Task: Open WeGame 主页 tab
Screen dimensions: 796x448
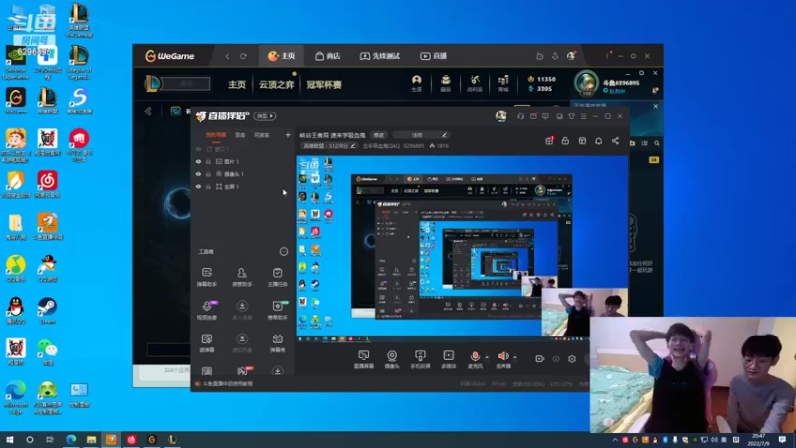Action: pyautogui.click(x=282, y=56)
